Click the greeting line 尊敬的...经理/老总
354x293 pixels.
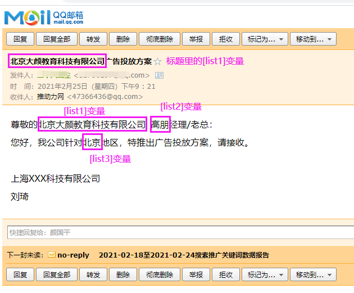point(111,124)
